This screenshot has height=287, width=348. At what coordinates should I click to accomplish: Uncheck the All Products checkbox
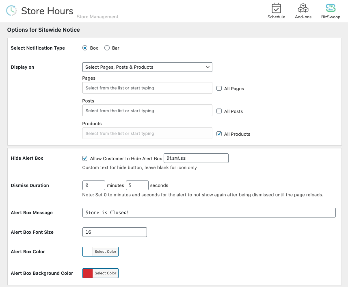click(x=219, y=134)
